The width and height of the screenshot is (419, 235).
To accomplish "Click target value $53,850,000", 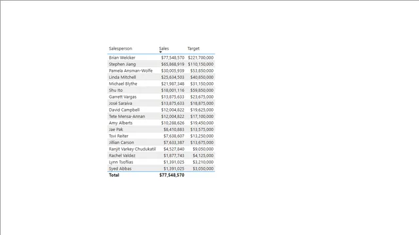I will (202, 70).
